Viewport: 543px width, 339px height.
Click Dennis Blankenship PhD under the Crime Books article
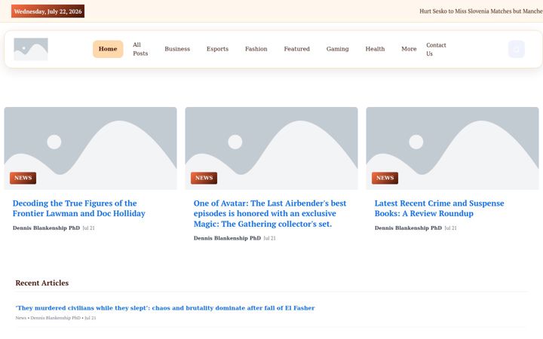click(x=408, y=228)
